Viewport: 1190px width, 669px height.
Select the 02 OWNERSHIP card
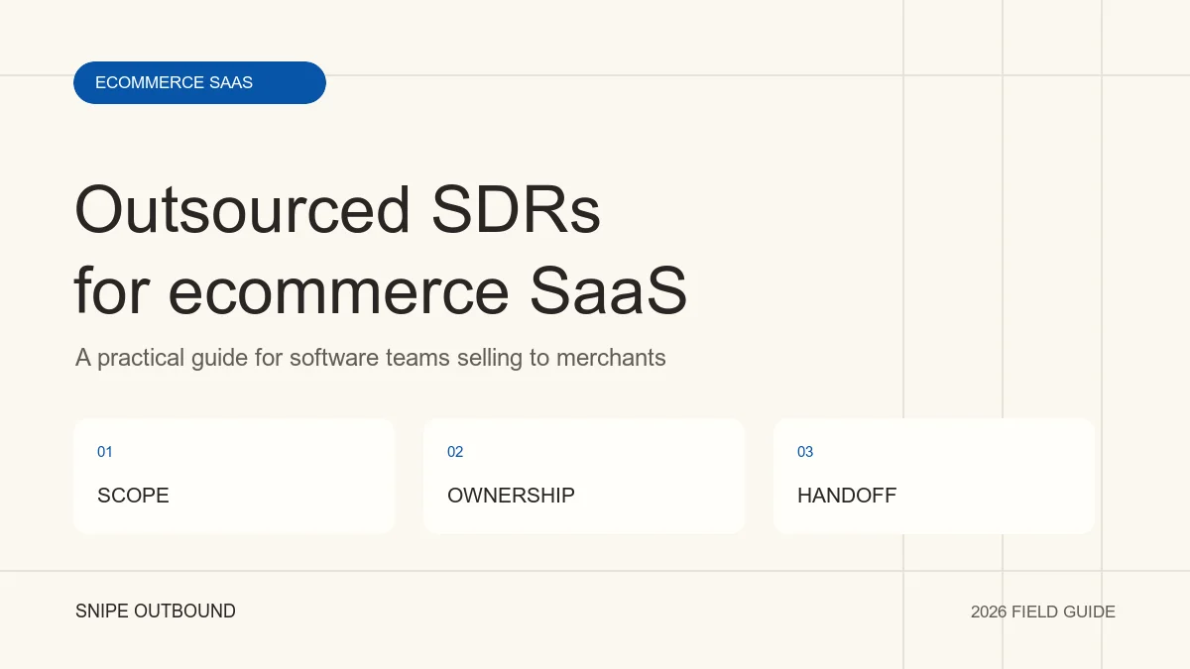(x=584, y=476)
